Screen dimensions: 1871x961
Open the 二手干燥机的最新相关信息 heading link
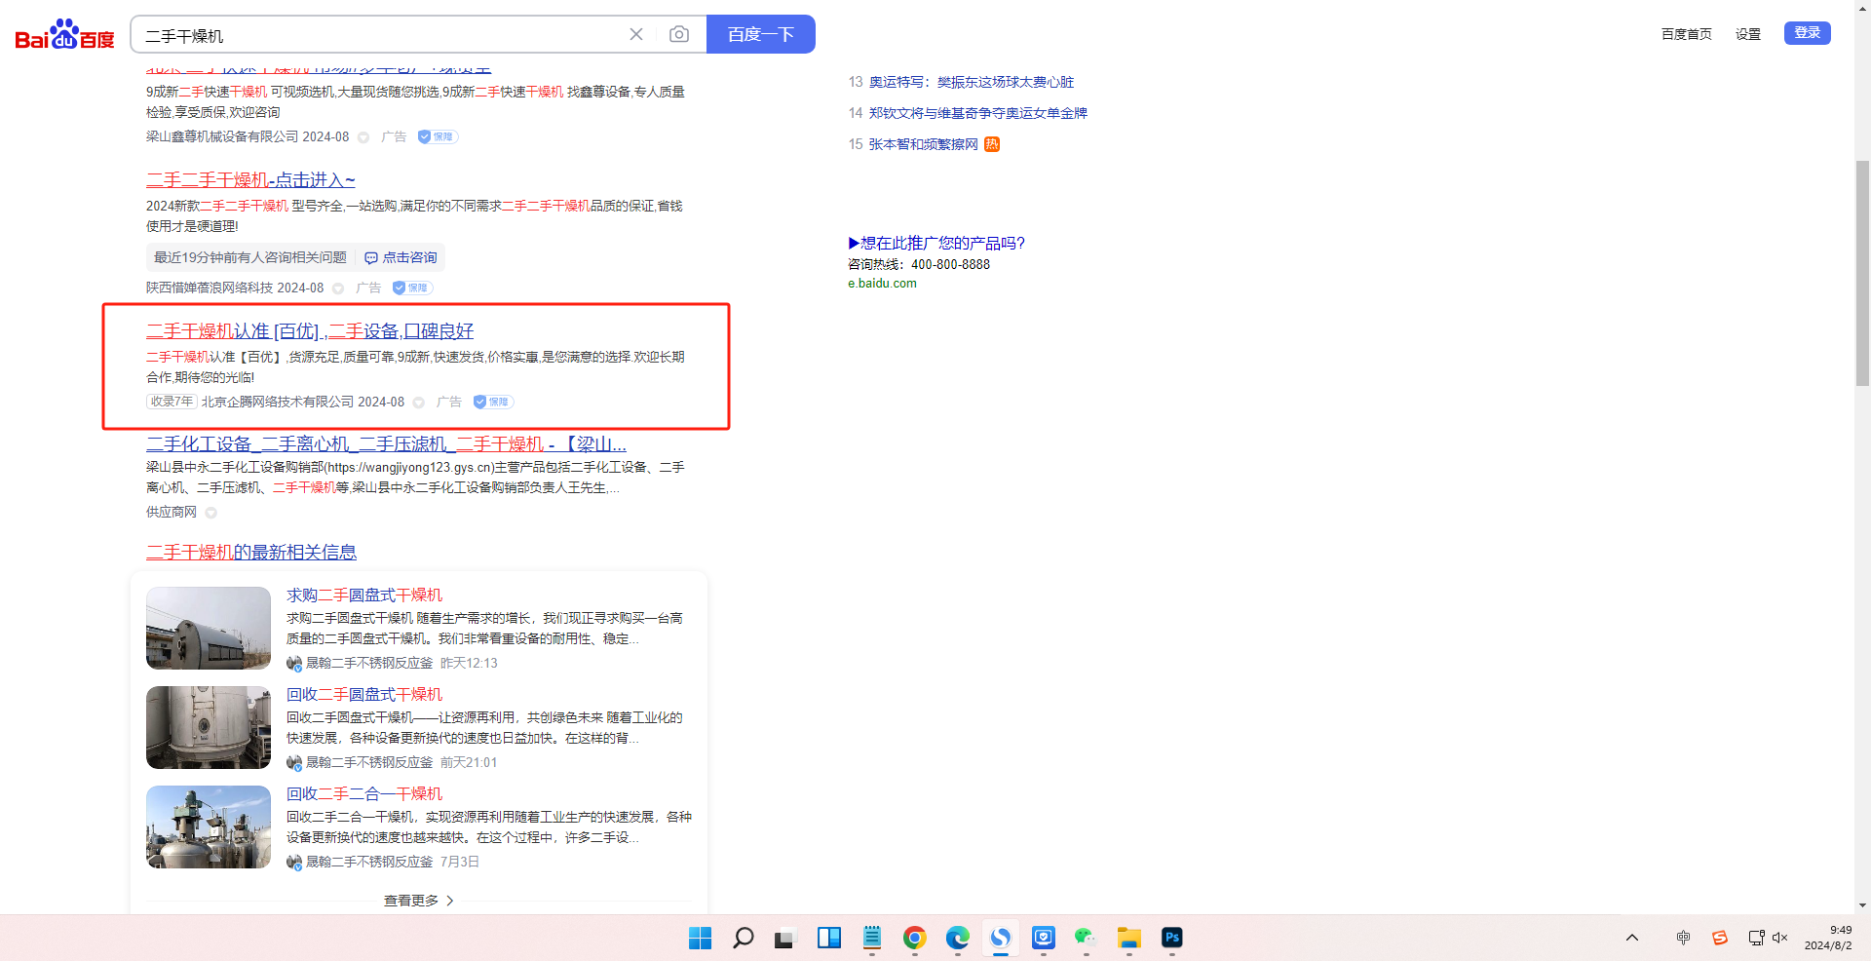coord(251,553)
